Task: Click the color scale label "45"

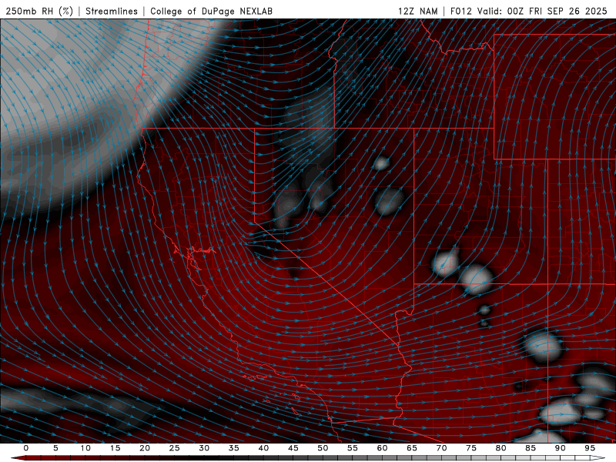Action: point(293,448)
